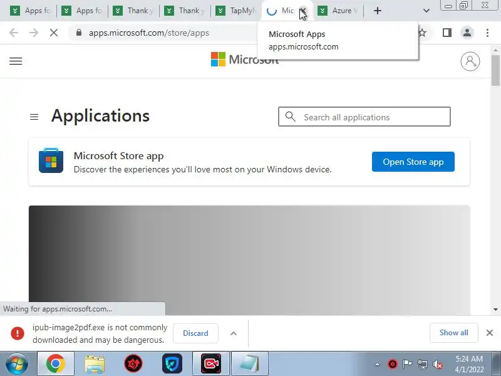Stop loading the page
The width and height of the screenshot is (501, 376).
(x=54, y=33)
